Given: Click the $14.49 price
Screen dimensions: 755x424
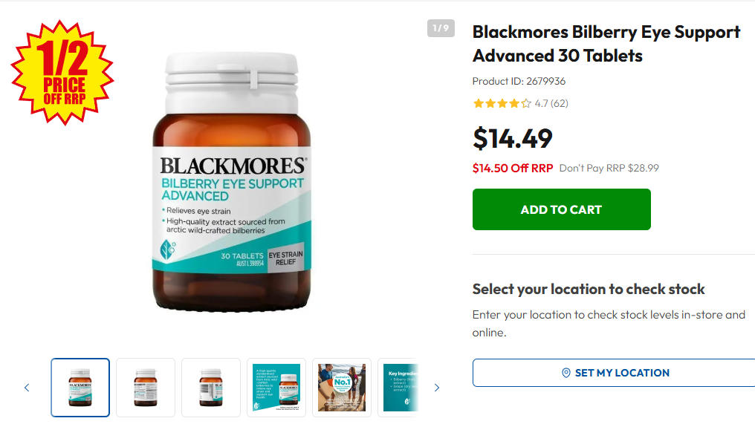Looking at the screenshot, I should 512,139.
